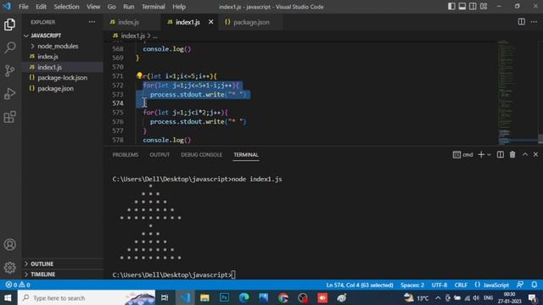Click the lightbulb code action on line 571
The image size is (543, 305).
tap(139, 75)
